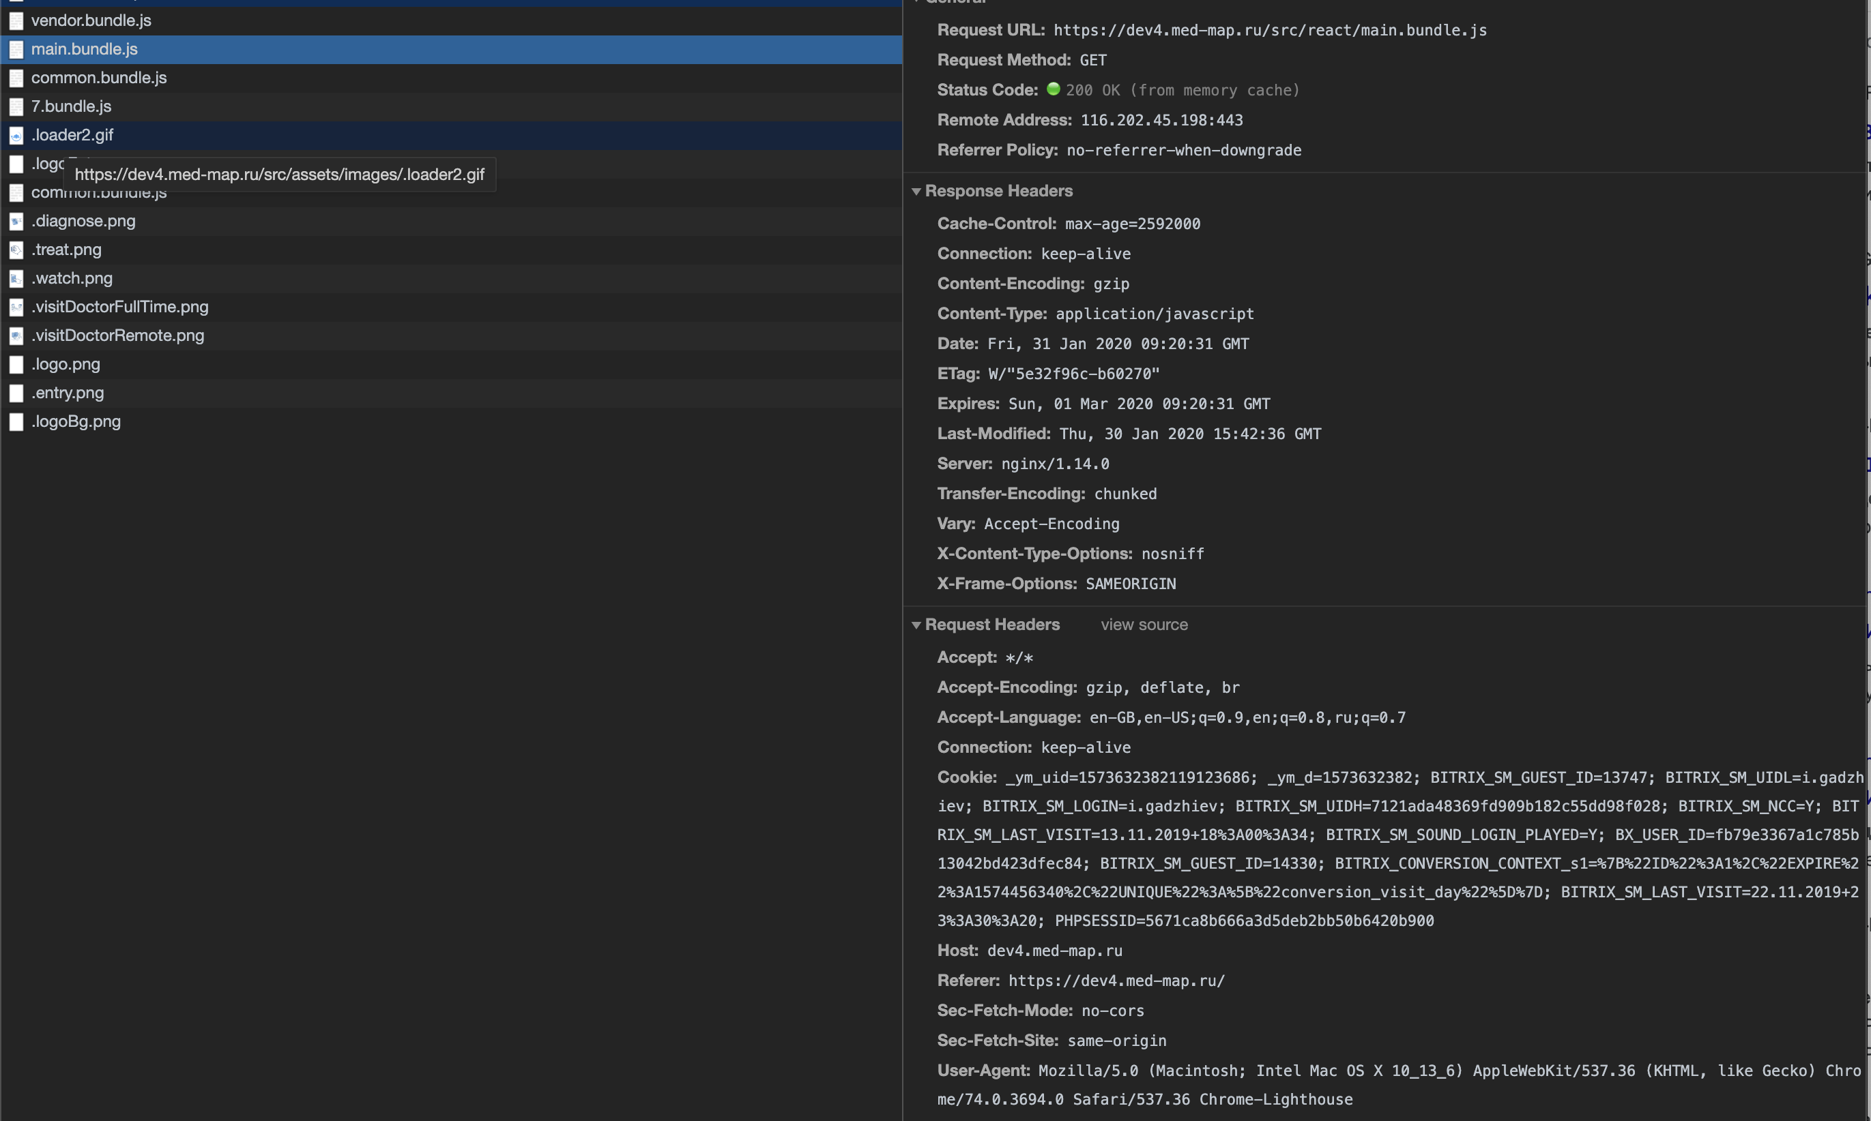Viewport: 1871px width, 1121px height.
Task: Click image icon of .watch.png
Action: coord(16,280)
